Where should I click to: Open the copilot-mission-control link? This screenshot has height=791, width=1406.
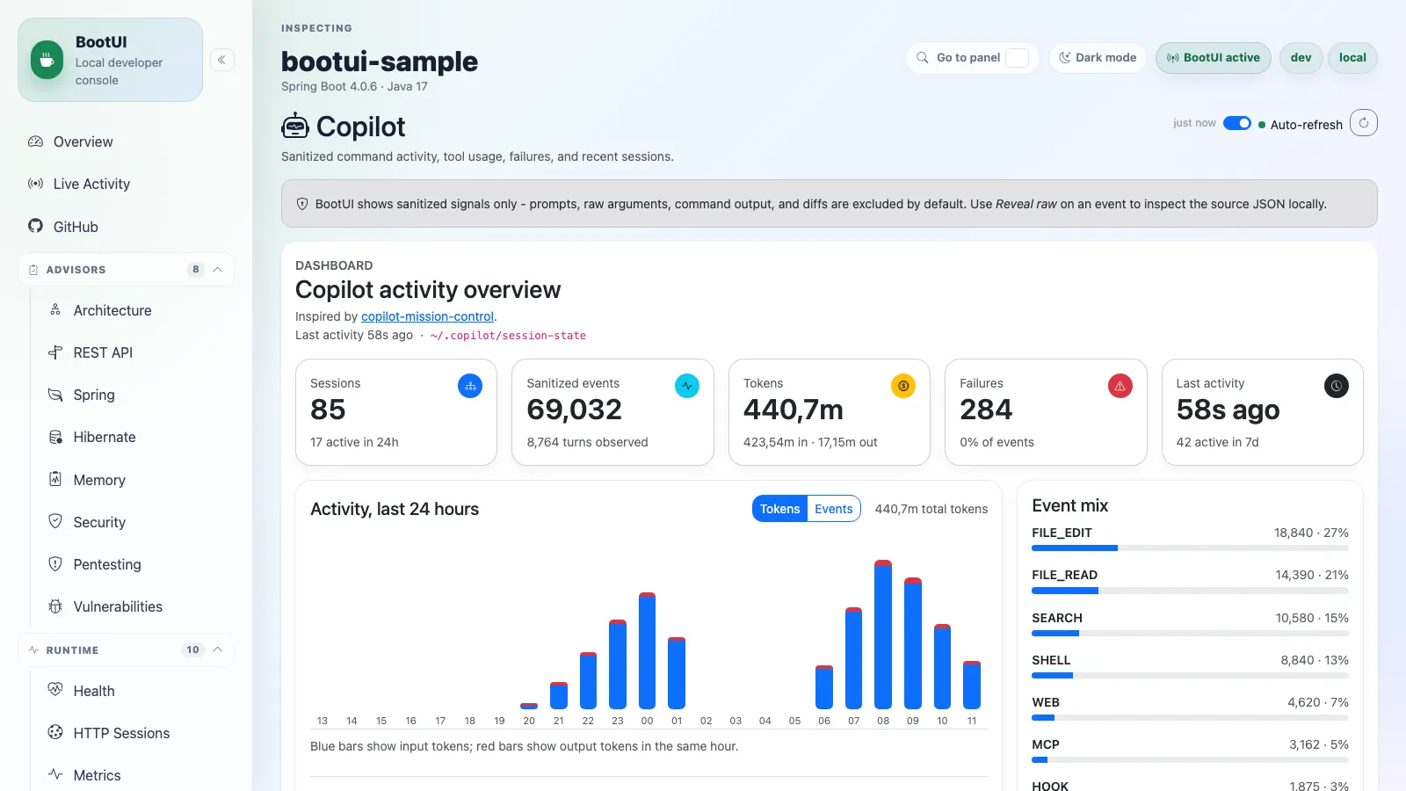point(427,316)
